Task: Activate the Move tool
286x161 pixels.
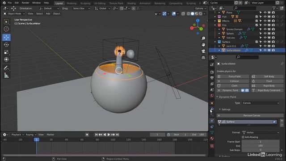Action: 6,37
